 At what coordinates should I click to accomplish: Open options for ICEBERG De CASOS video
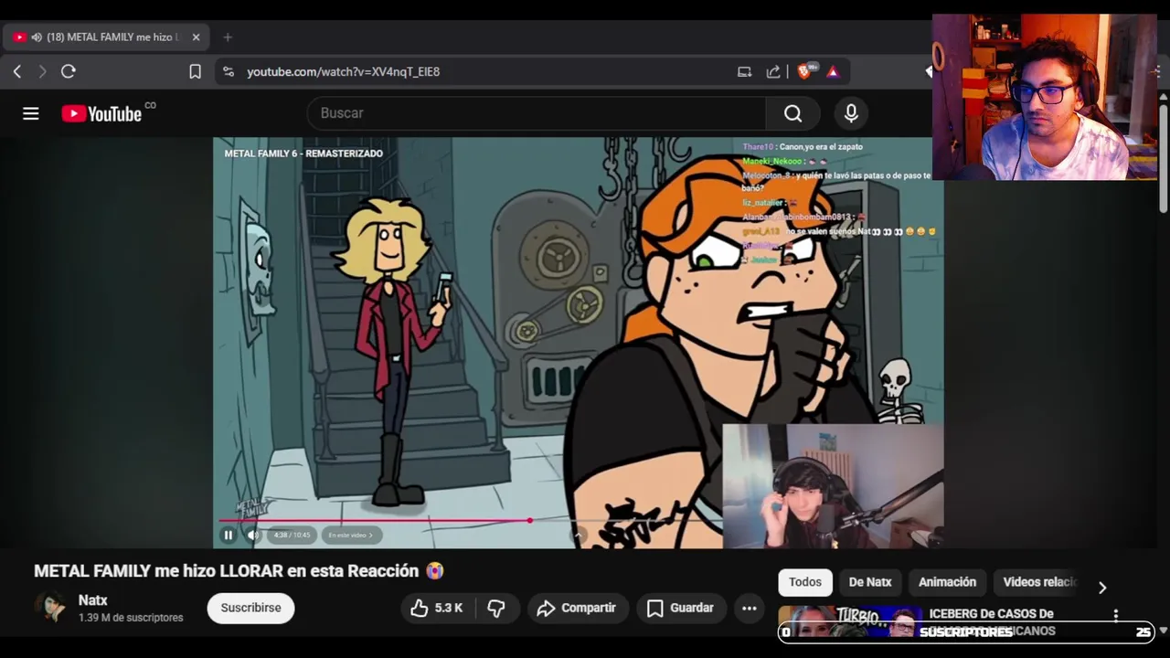point(1115,615)
